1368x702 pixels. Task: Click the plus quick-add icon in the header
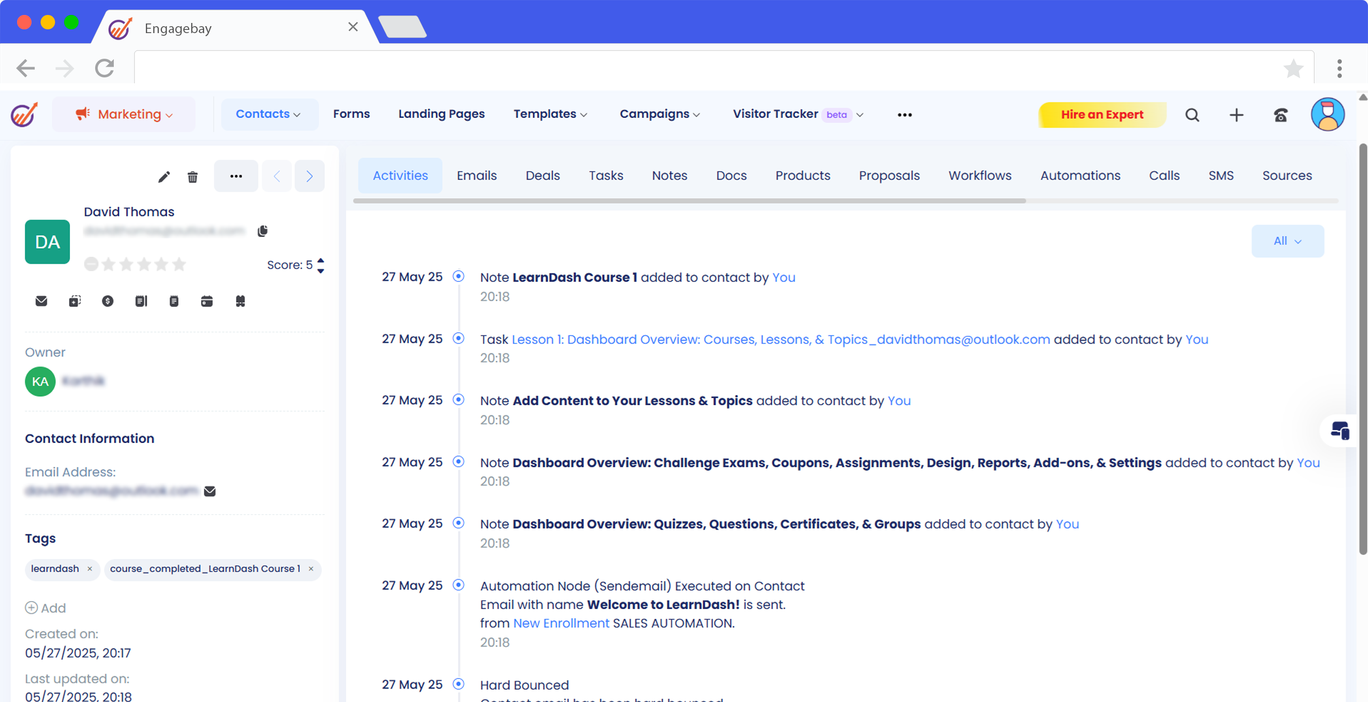pos(1236,115)
